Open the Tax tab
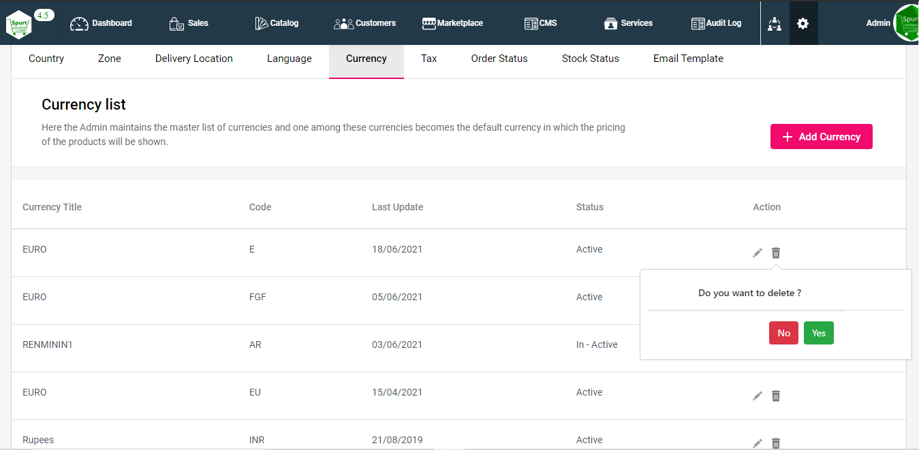The width and height of the screenshot is (919, 450). [429, 59]
